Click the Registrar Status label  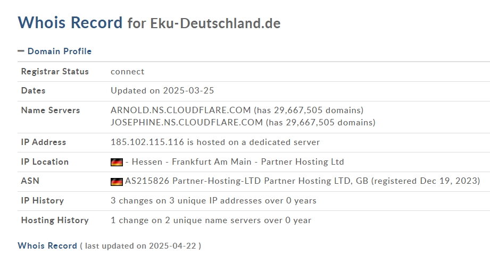(55, 72)
